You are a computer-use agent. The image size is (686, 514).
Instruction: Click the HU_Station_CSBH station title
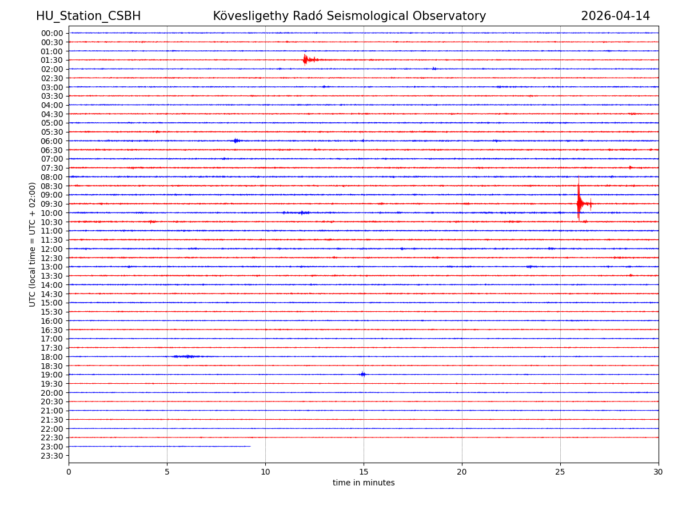[x=88, y=16]
